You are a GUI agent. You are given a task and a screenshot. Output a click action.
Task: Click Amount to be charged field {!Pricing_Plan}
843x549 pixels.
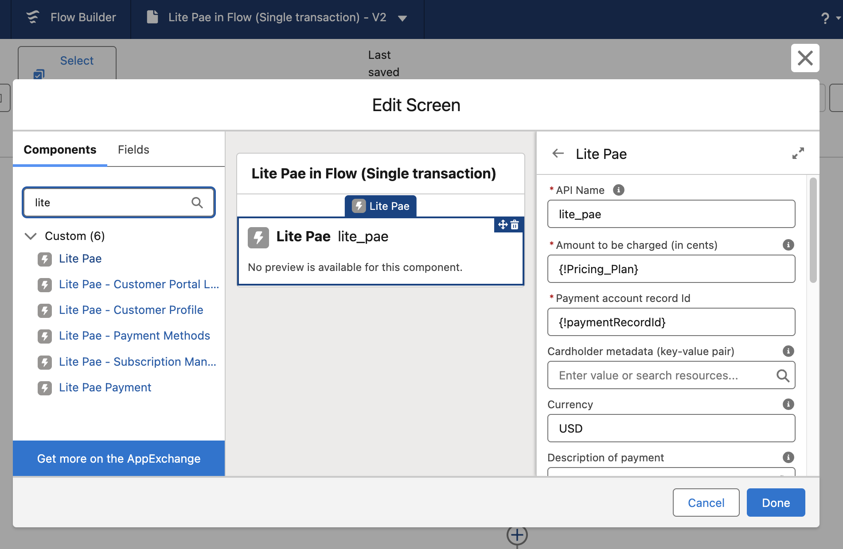click(671, 269)
